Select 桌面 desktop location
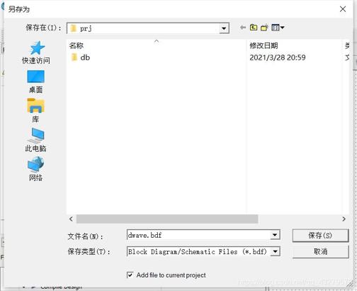 pyautogui.click(x=35, y=82)
